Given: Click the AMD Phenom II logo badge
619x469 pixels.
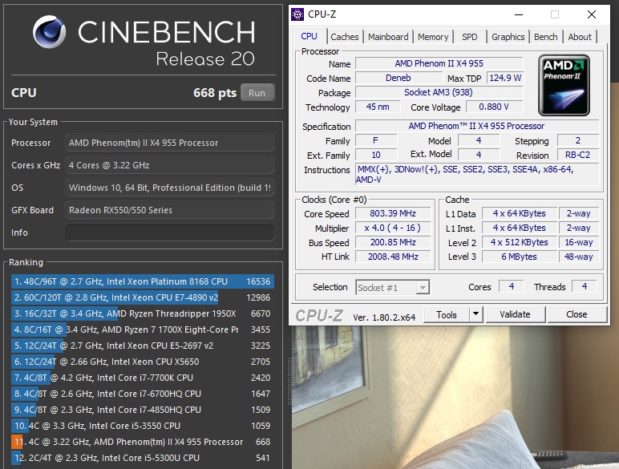Looking at the screenshot, I should pyautogui.click(x=564, y=85).
